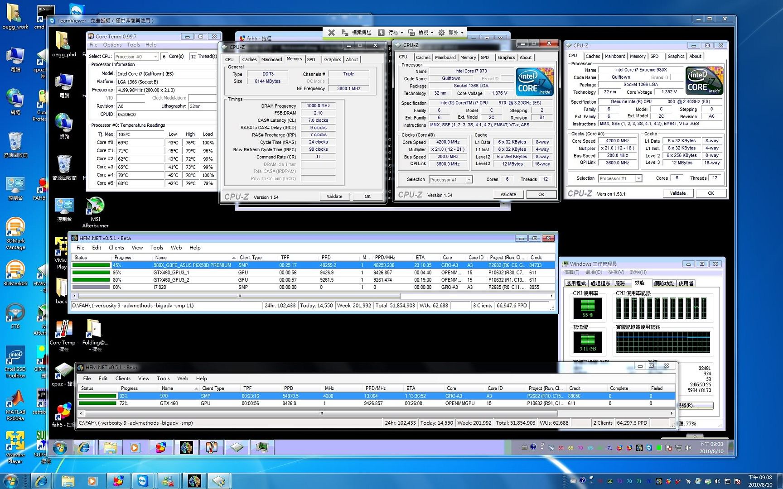The width and height of the screenshot is (783, 489).
Task: Open the Folding@ shortcut on the remote desktop
Action: point(94,336)
